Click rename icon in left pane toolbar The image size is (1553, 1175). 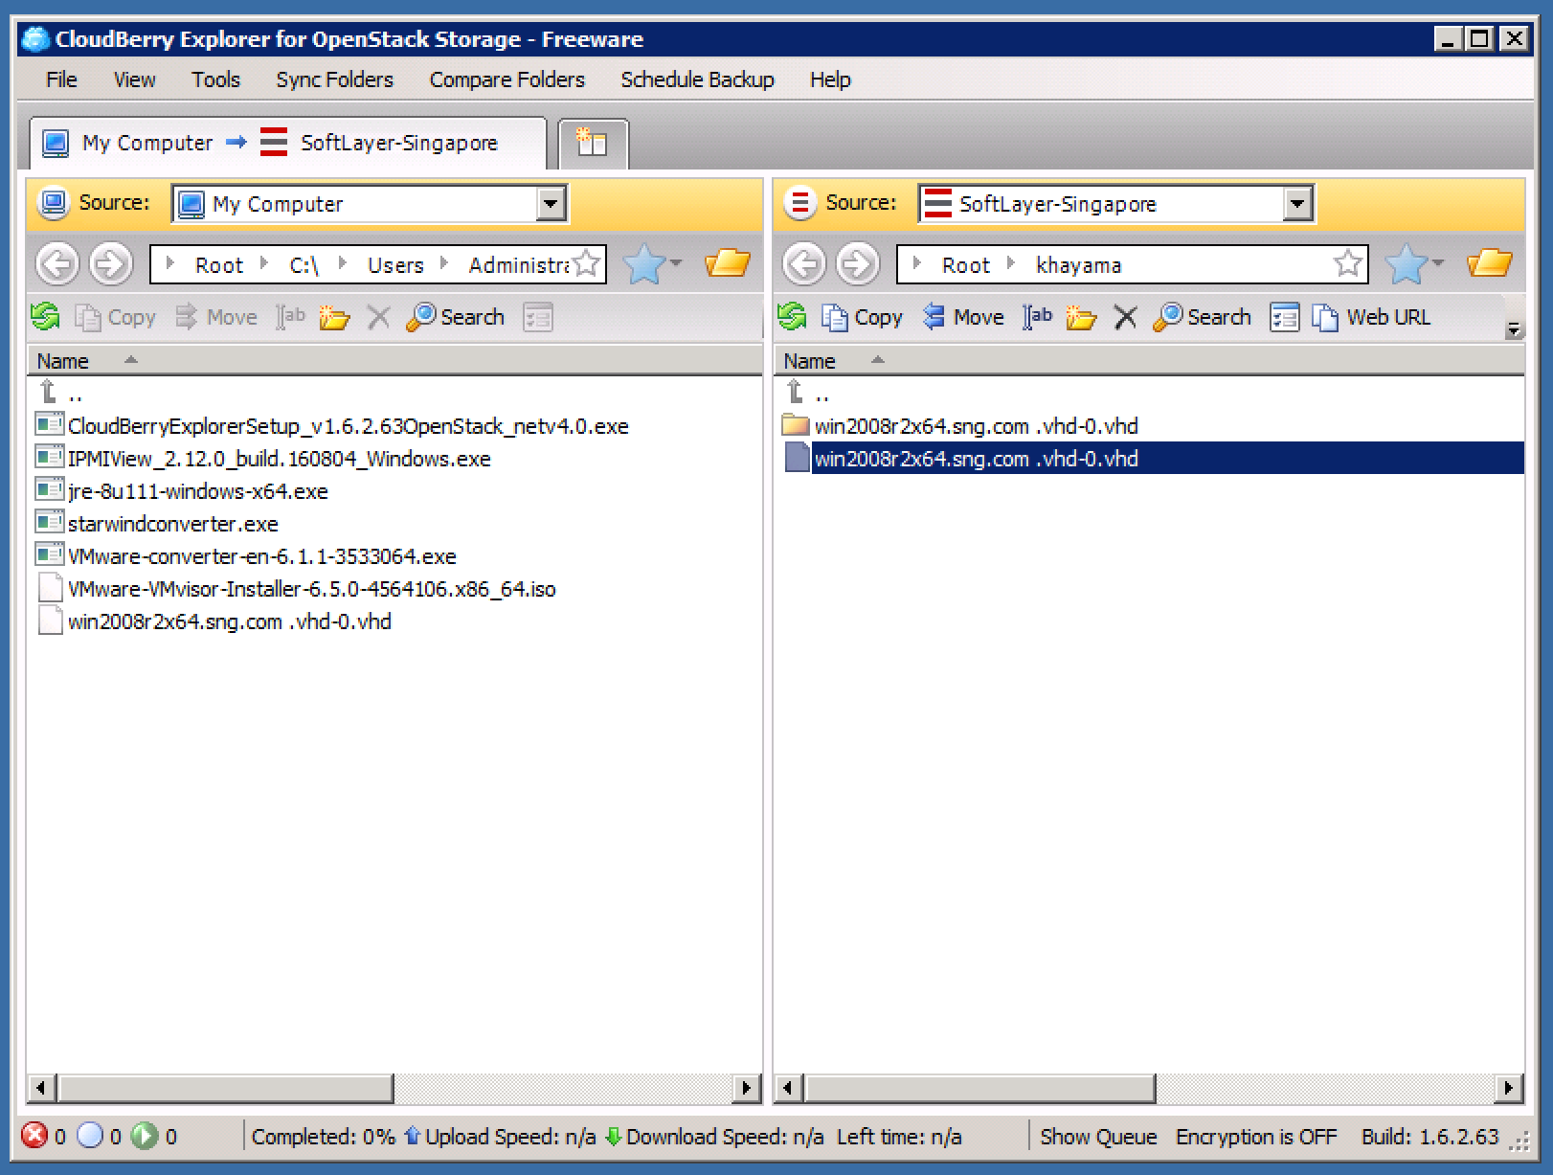290,317
